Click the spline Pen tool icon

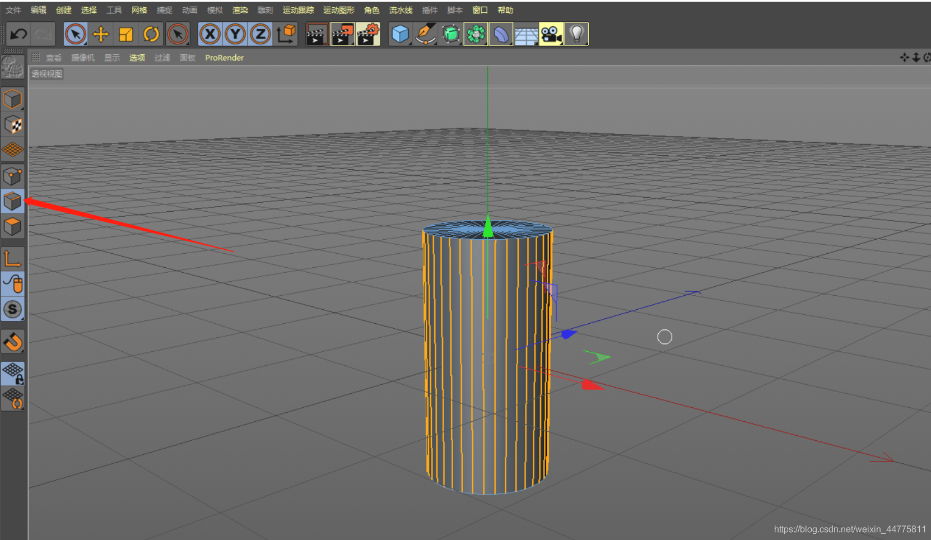(x=426, y=34)
